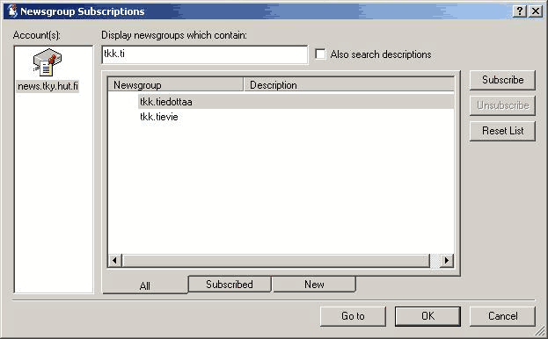Switch to the Subscribed tab
548x339 pixels.
click(230, 285)
